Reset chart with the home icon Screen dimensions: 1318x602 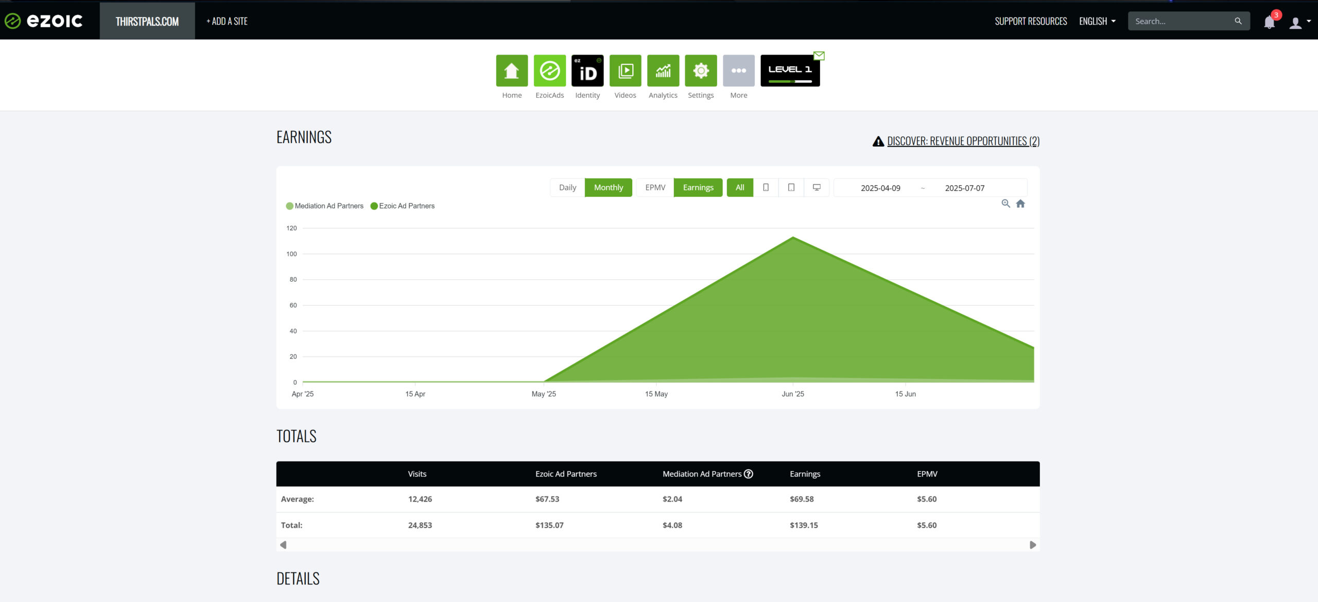coord(1020,203)
